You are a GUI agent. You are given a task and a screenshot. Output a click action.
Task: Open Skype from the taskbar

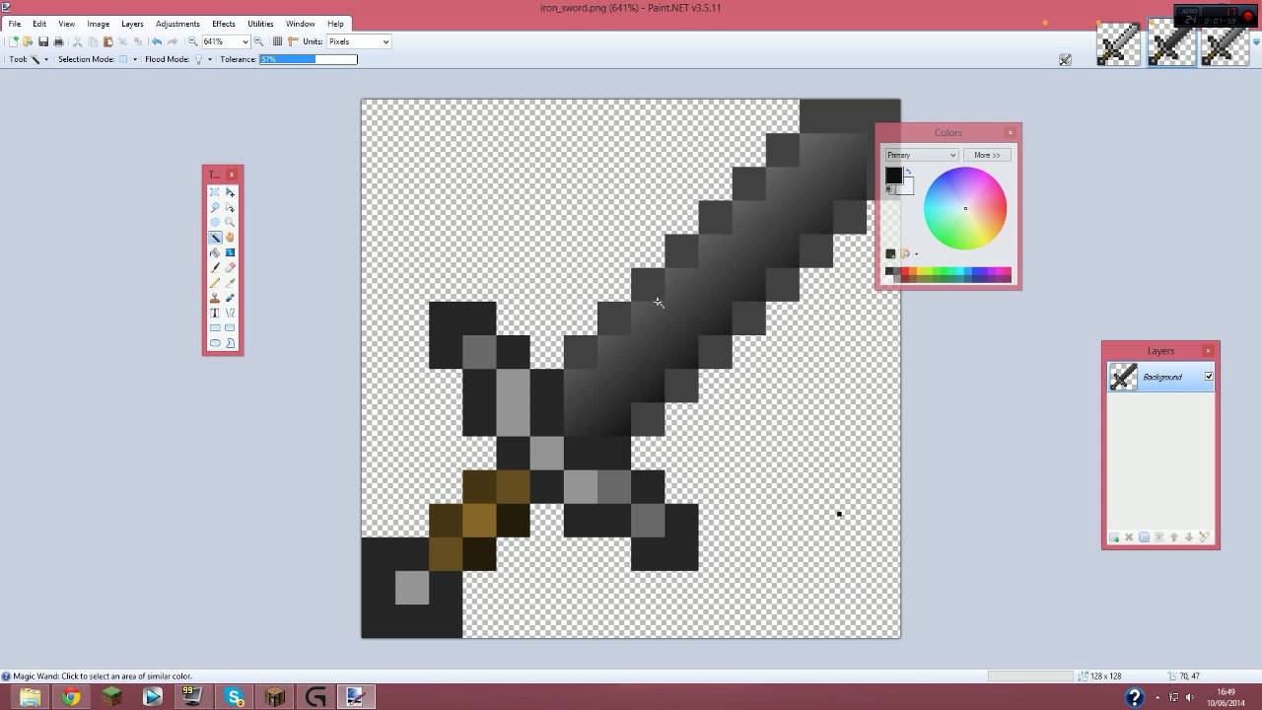coord(235,697)
